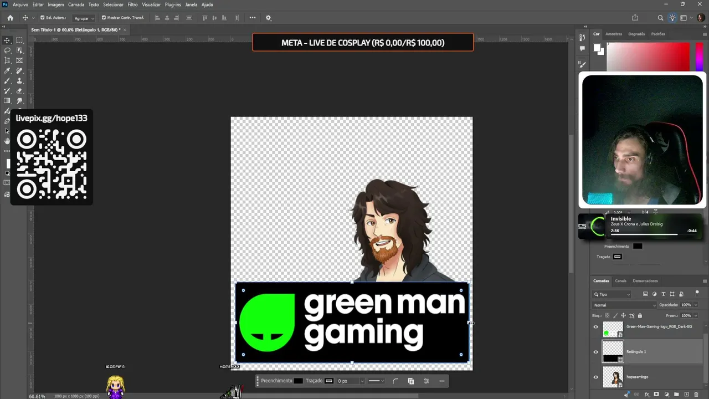Switch to the Canais tab
This screenshot has width=709, height=399.
point(620,281)
